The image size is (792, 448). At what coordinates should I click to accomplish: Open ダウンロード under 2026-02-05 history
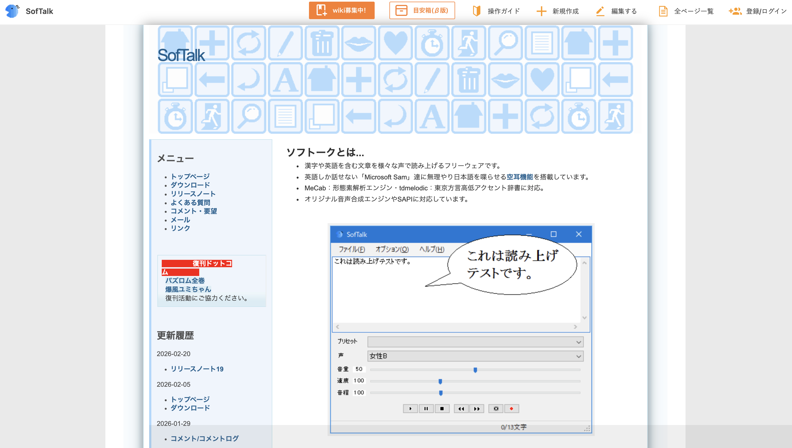(190, 408)
